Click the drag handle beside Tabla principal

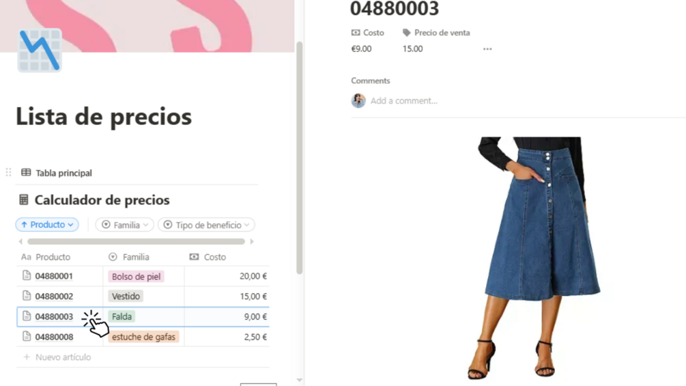pos(8,172)
